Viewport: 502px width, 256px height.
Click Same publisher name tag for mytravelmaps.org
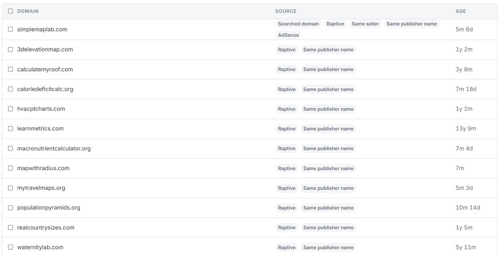tap(328, 188)
